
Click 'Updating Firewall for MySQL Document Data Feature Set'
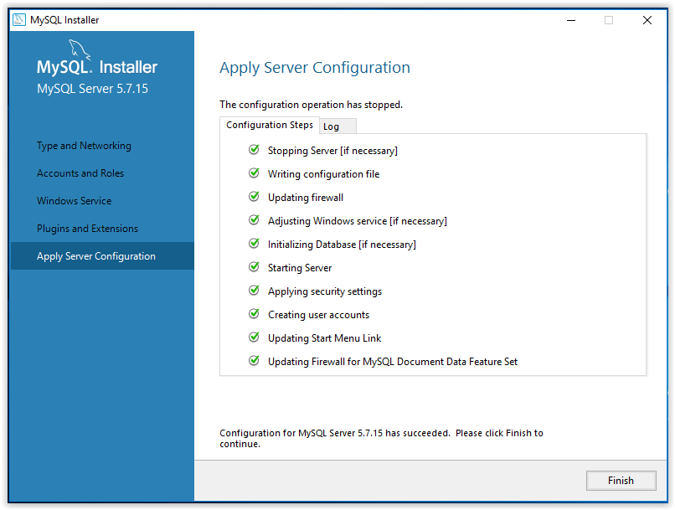pyautogui.click(x=393, y=362)
